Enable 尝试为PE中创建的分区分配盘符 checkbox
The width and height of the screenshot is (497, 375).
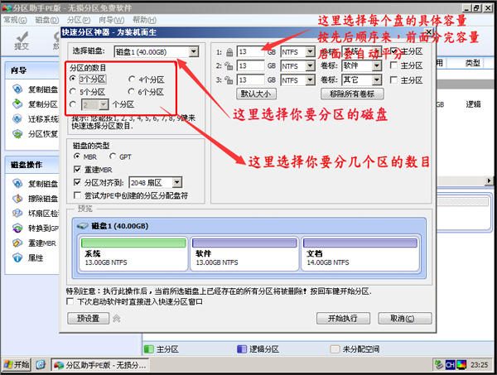coord(77,195)
